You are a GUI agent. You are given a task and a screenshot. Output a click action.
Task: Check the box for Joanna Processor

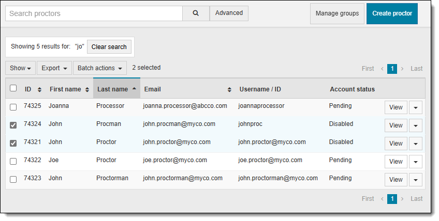tap(13, 107)
